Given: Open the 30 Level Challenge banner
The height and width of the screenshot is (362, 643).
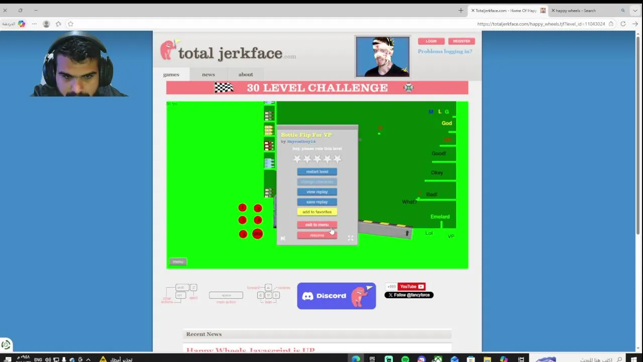Looking at the screenshot, I should pos(317,87).
